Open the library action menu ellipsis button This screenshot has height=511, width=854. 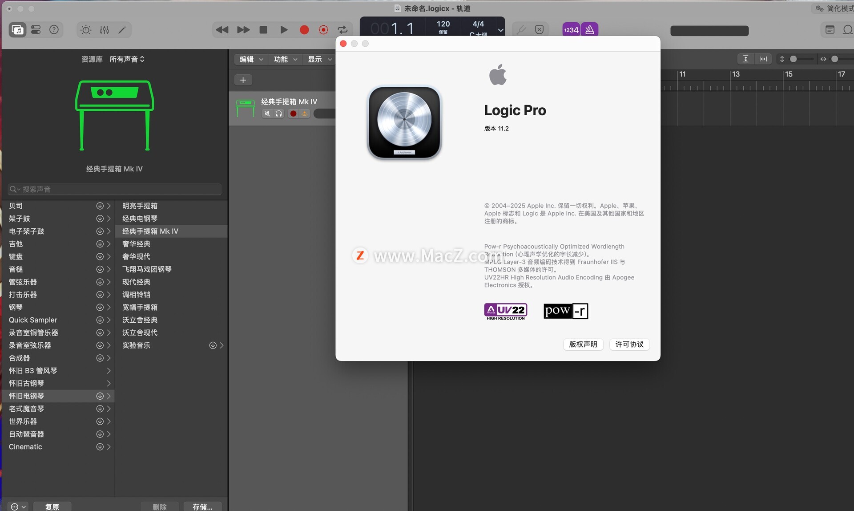tap(18, 507)
